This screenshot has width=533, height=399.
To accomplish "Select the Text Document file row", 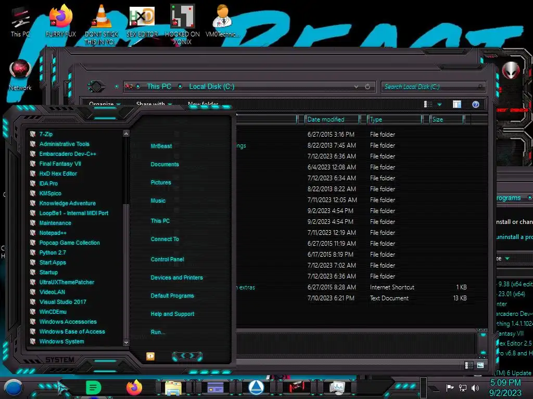I will click(360, 298).
